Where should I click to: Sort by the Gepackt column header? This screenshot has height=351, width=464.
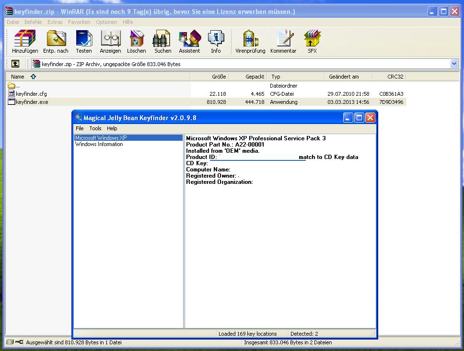[x=247, y=77]
